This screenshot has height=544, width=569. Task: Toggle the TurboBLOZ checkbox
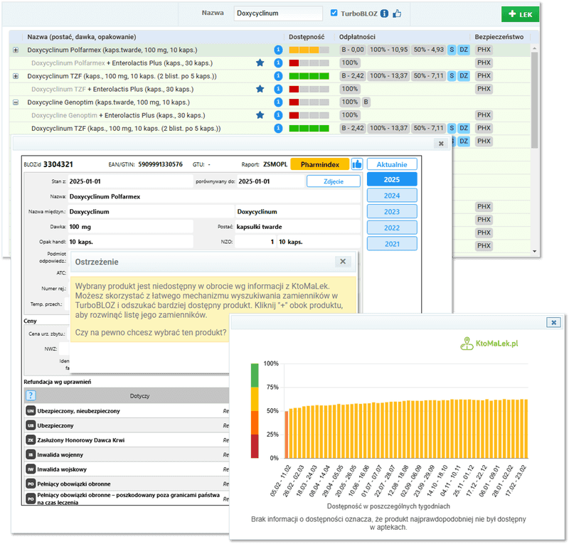[x=335, y=13]
